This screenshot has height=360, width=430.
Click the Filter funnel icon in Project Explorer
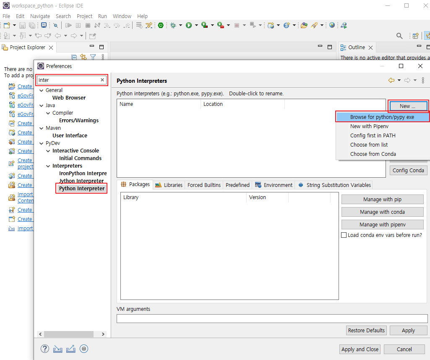click(93, 57)
